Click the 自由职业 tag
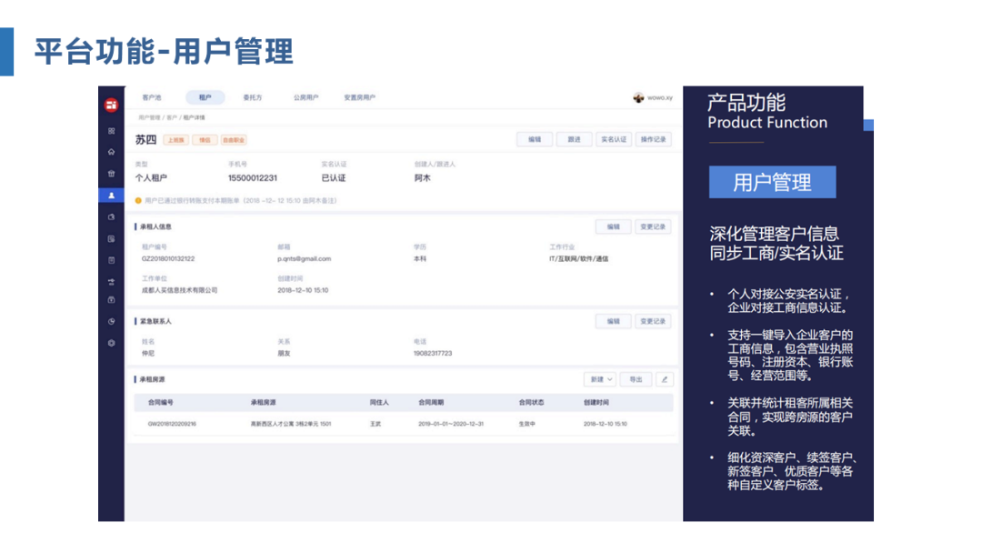This screenshot has height=553, width=982. coord(234,140)
